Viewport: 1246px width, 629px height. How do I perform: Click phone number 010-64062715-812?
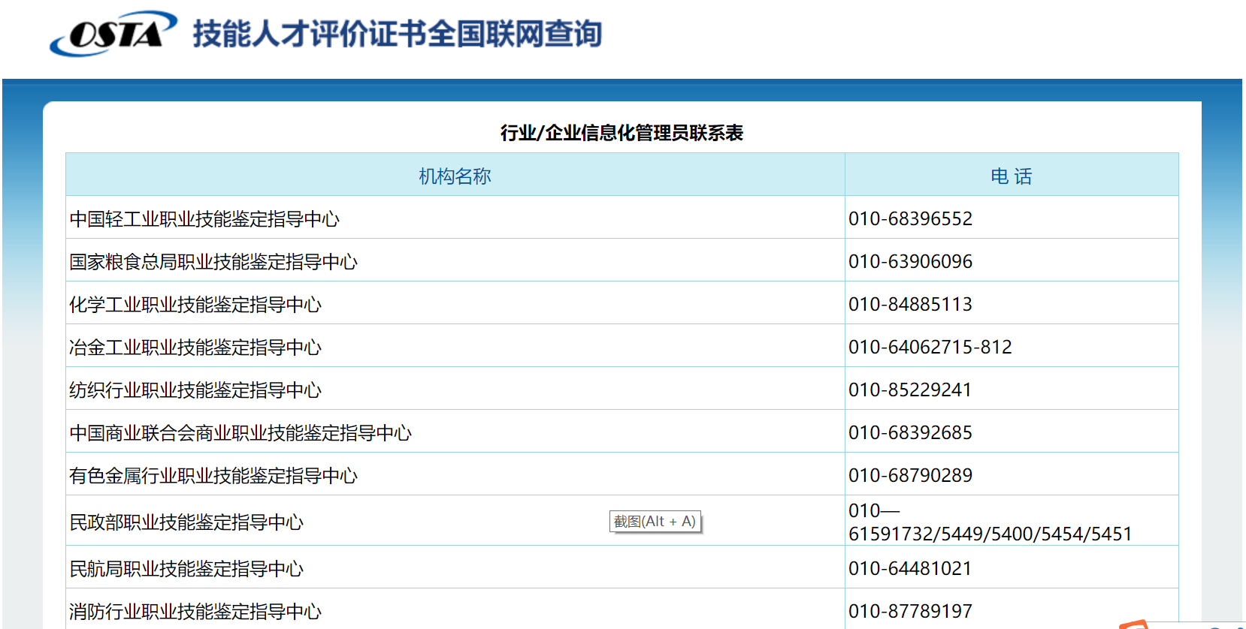pos(930,348)
